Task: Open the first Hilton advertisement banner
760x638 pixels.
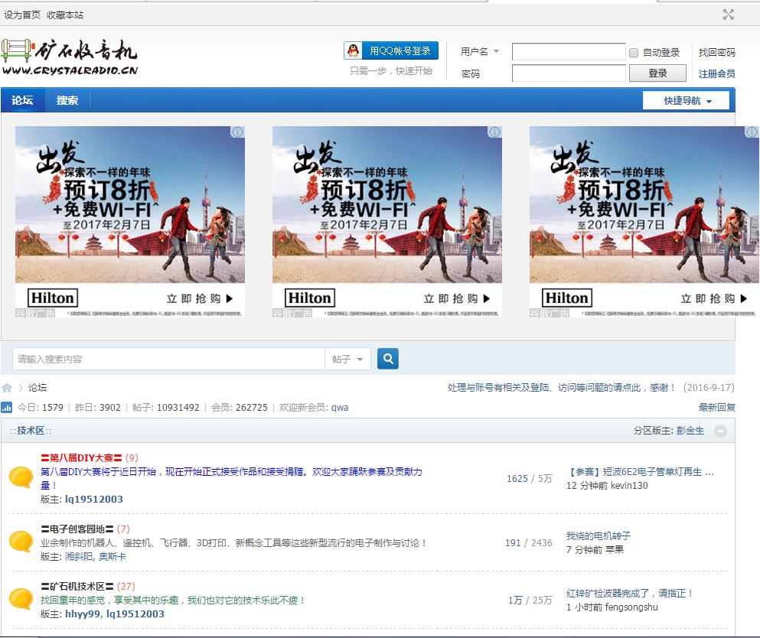Action: click(x=130, y=222)
